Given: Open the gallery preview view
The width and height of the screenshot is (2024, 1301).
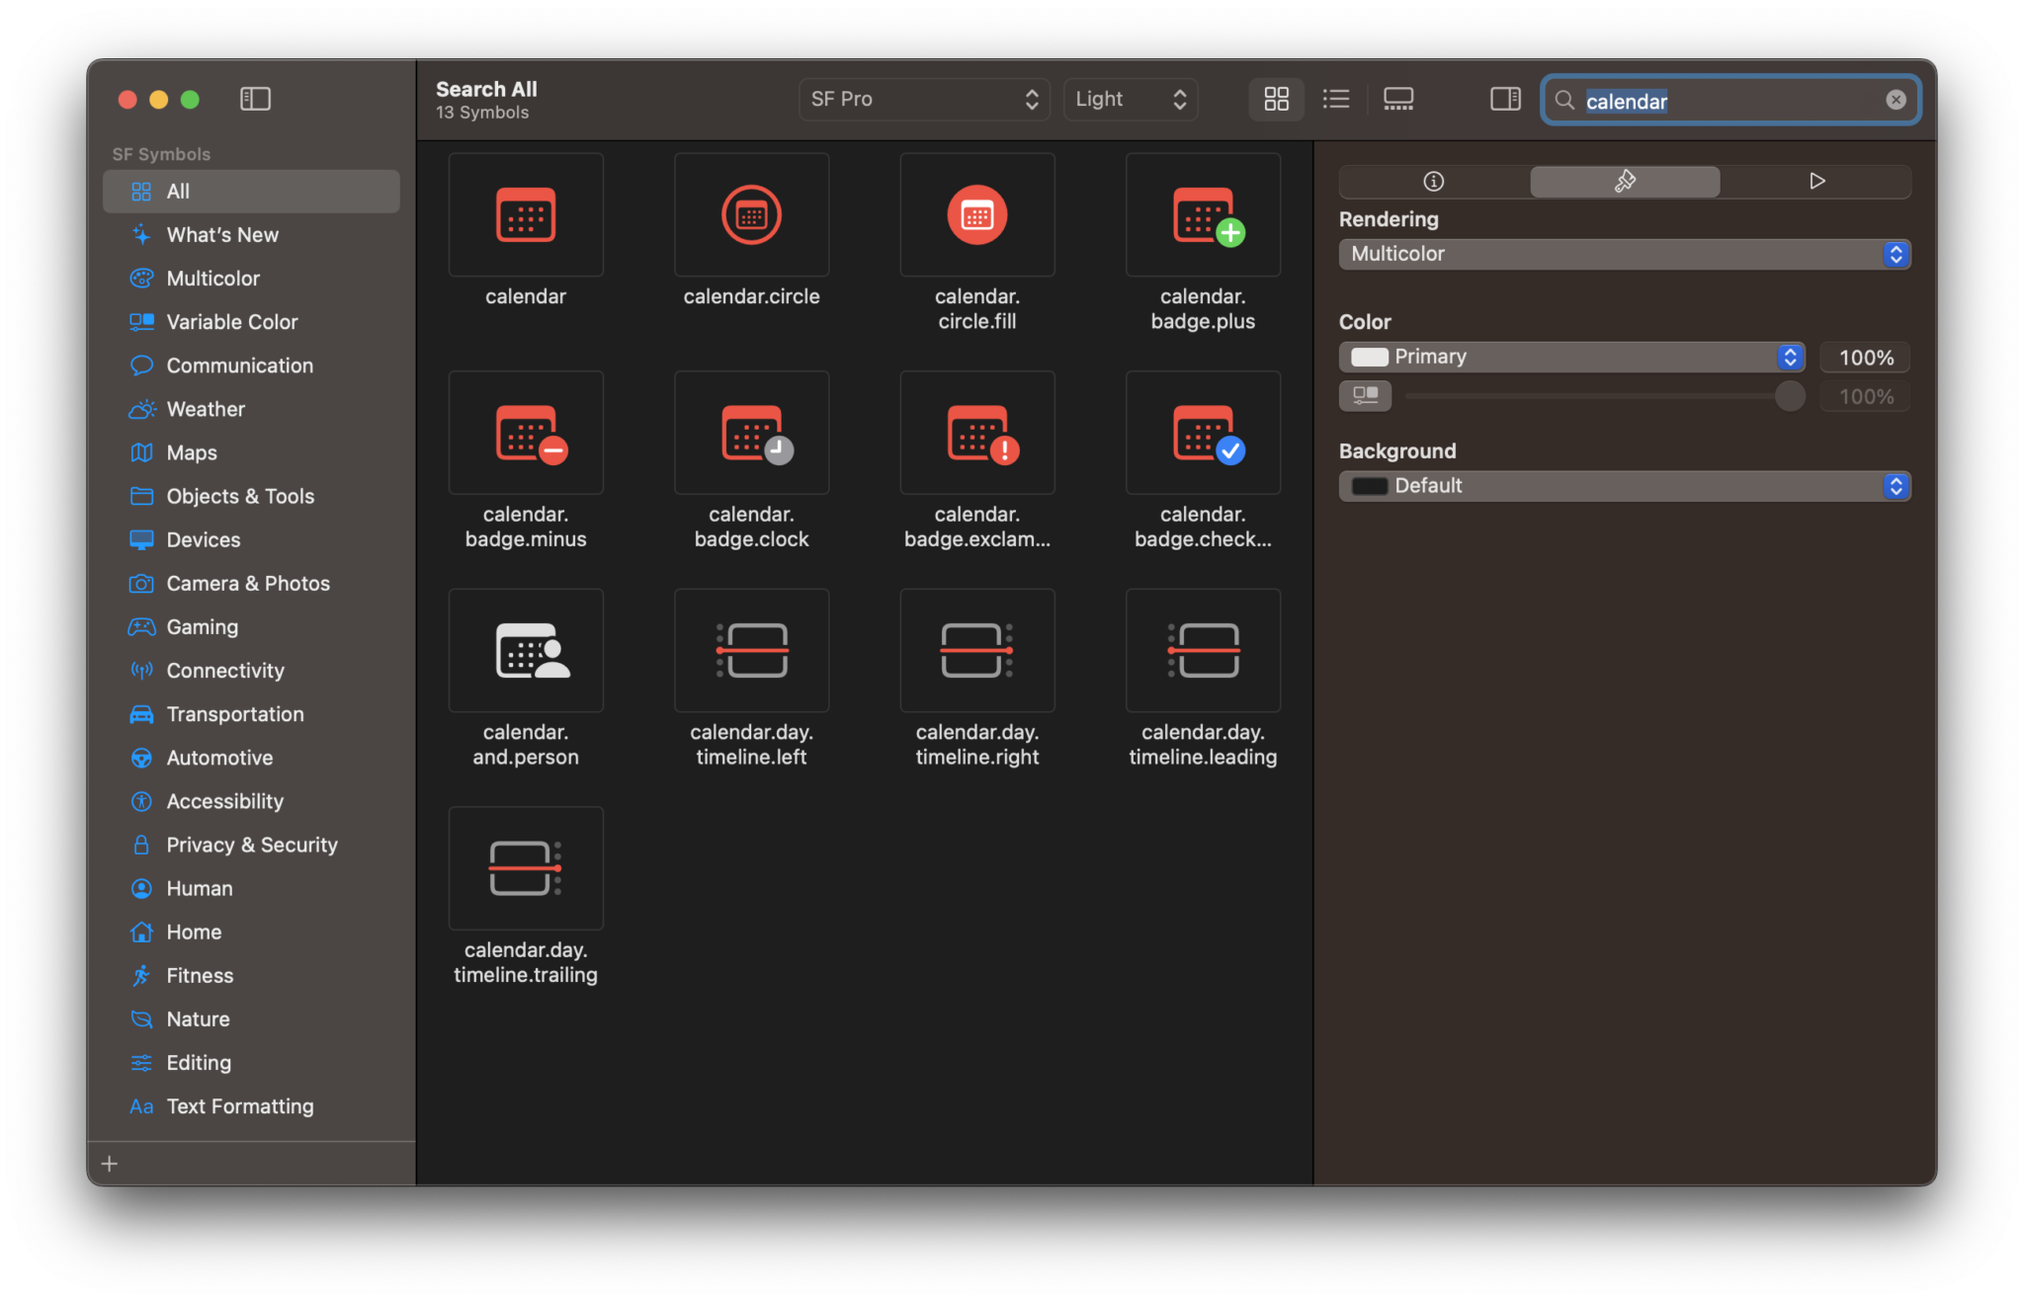Looking at the screenshot, I should [1398, 99].
